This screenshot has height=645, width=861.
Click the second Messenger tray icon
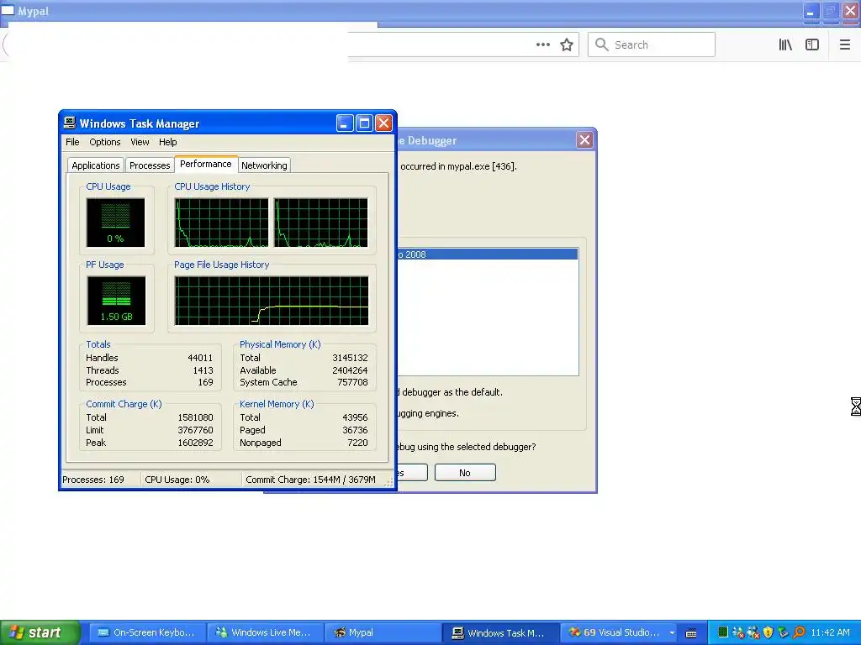click(x=753, y=632)
